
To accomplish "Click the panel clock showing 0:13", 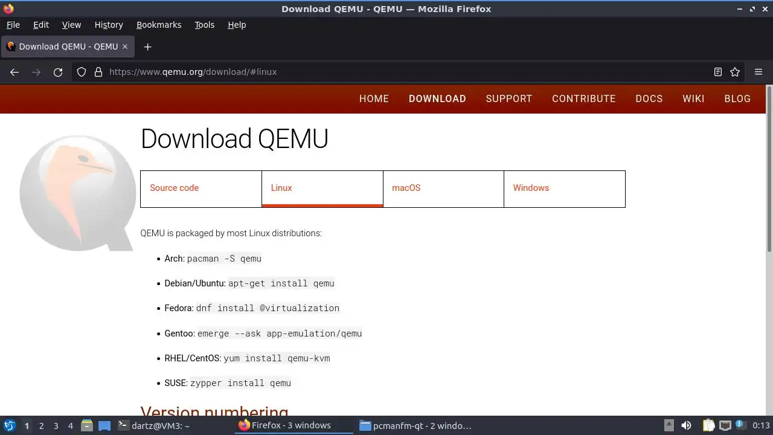I will 761,425.
